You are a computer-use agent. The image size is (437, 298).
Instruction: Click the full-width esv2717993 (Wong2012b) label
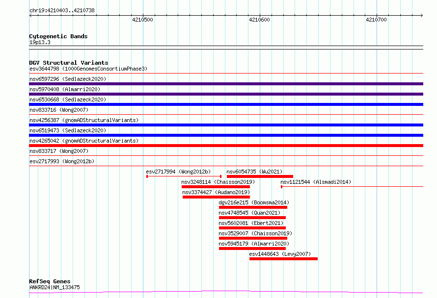pos(62,161)
